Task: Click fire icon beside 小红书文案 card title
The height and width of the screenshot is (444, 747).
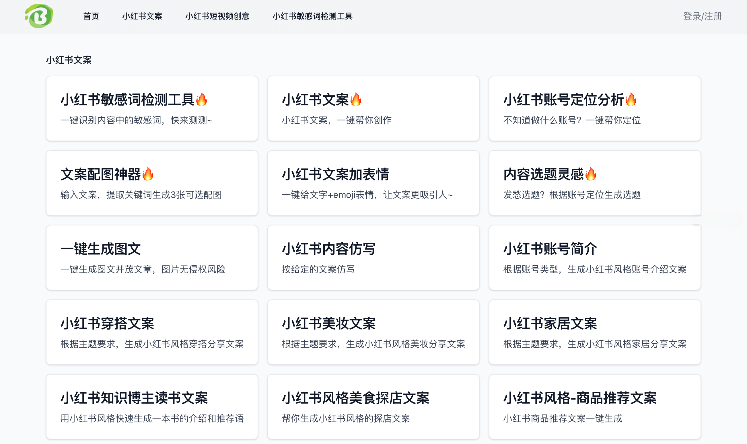Action: 356,99
